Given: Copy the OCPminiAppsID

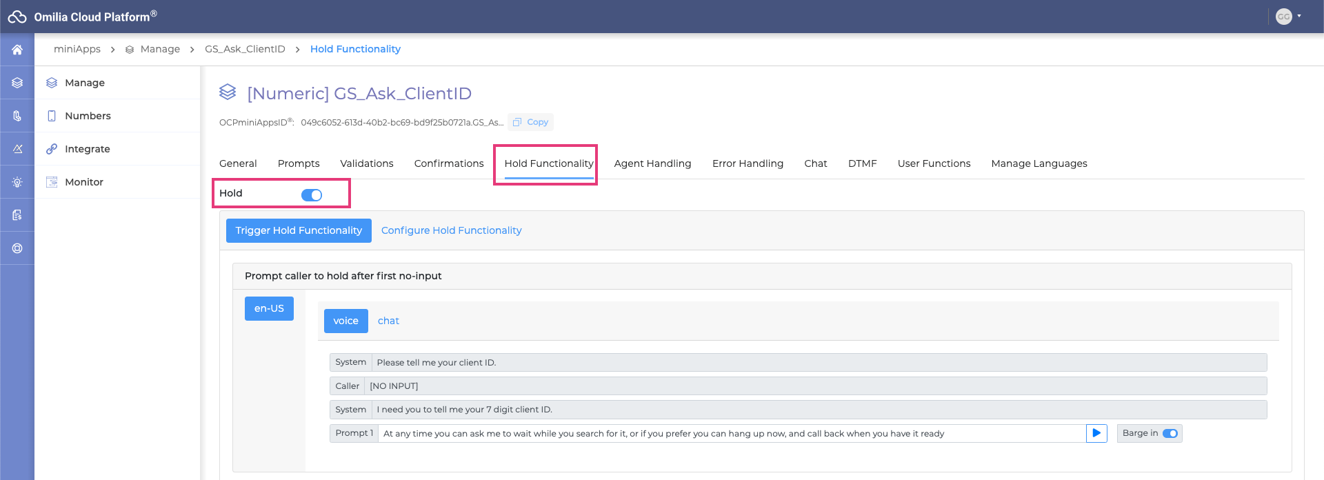Looking at the screenshot, I should (x=531, y=122).
